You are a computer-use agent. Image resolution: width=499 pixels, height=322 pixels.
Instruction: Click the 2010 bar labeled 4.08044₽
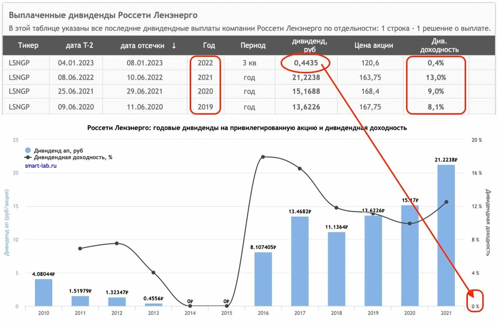[x=43, y=292]
